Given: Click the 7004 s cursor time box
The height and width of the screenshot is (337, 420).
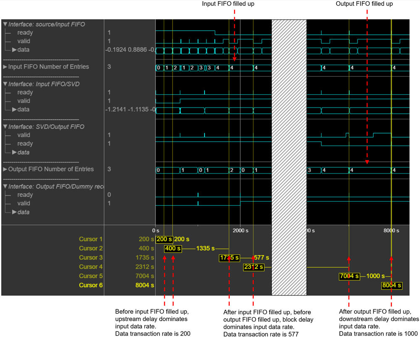Looking at the screenshot, I should (x=349, y=276).
